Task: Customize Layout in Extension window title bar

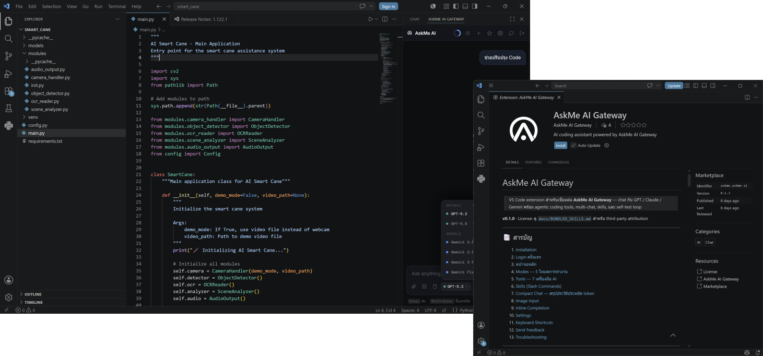Action: coord(687,86)
